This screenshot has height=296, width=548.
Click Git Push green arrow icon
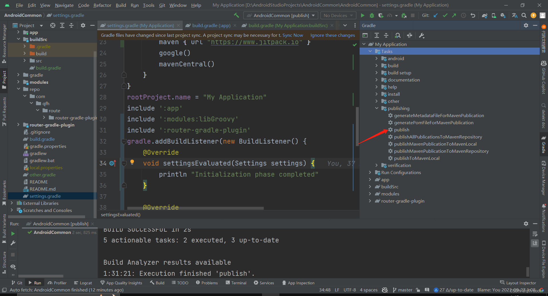[454, 15]
